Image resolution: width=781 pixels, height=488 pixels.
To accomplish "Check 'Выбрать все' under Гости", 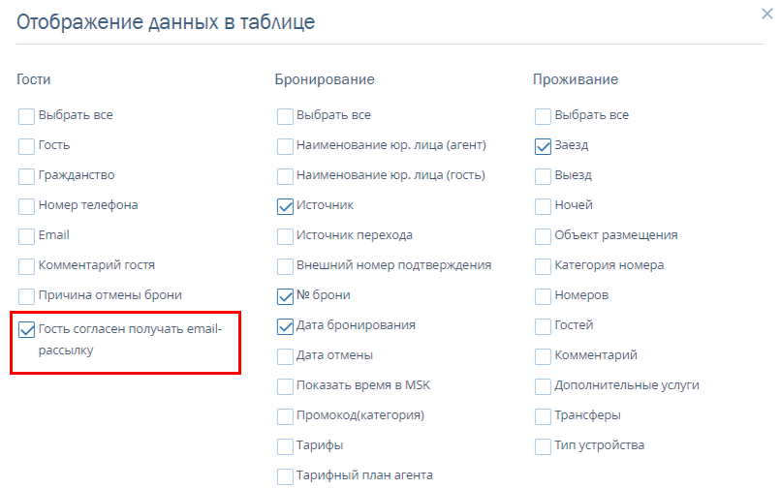I will coord(27,116).
